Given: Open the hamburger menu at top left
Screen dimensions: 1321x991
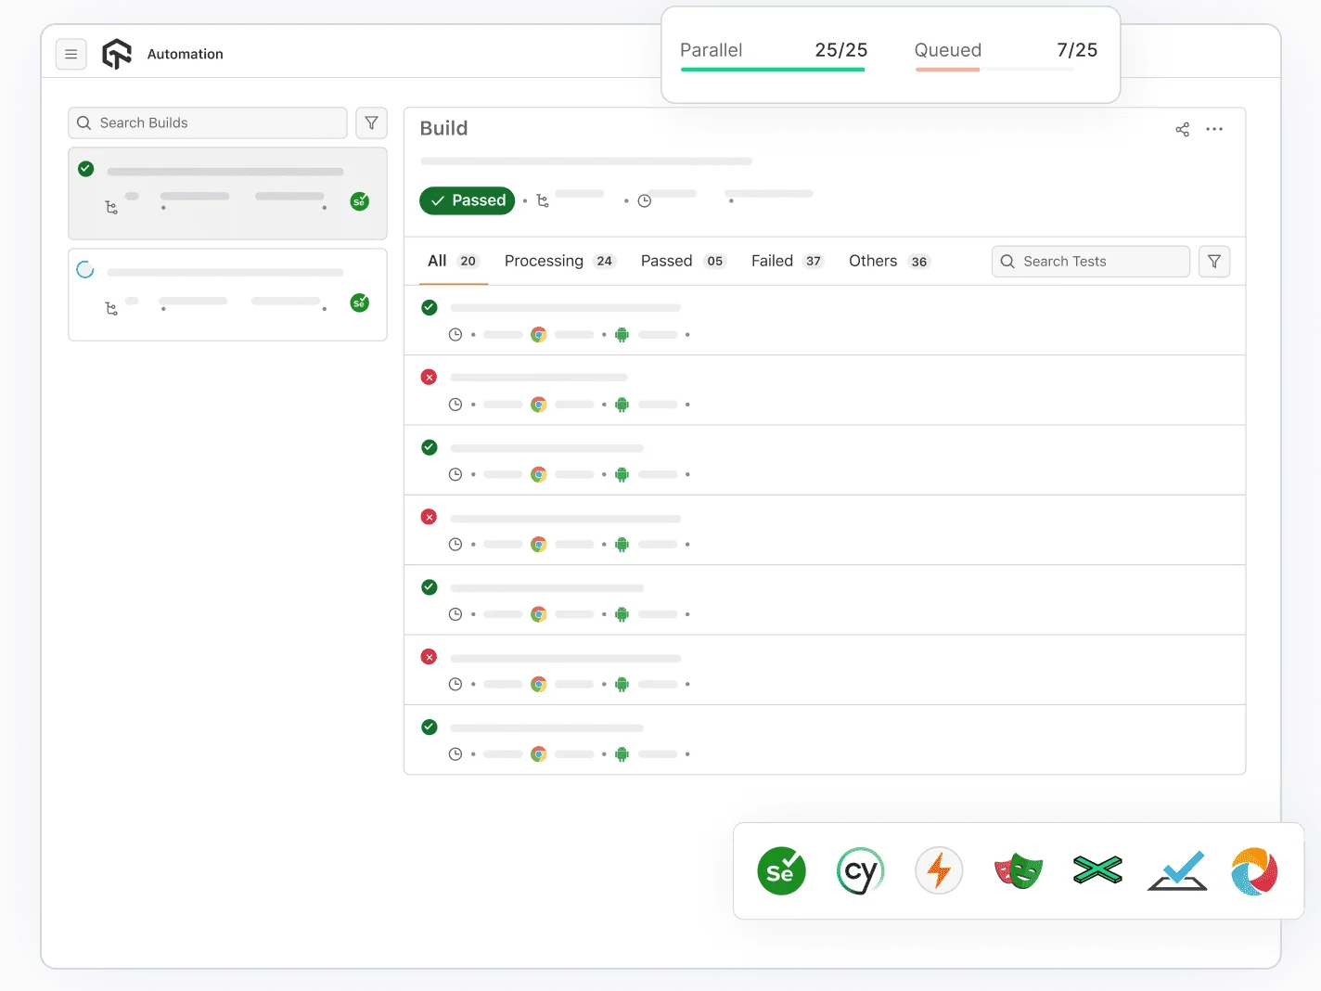Looking at the screenshot, I should coord(71,54).
